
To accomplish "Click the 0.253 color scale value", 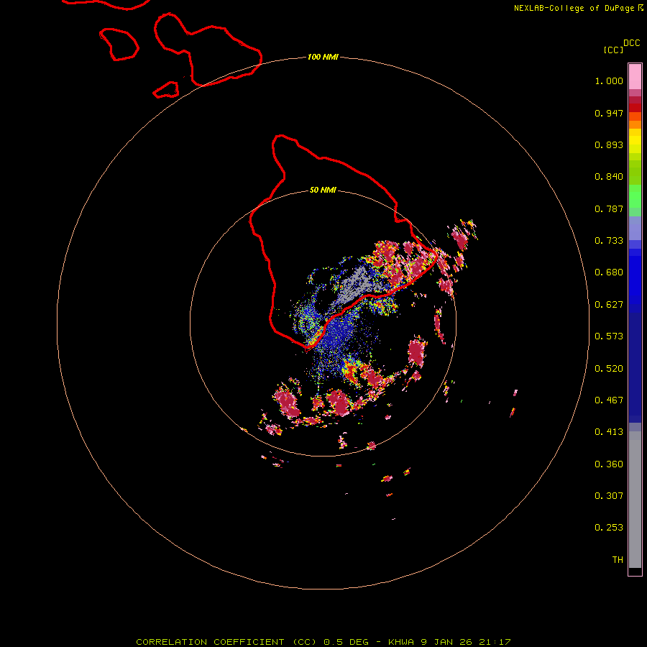I will [609, 528].
